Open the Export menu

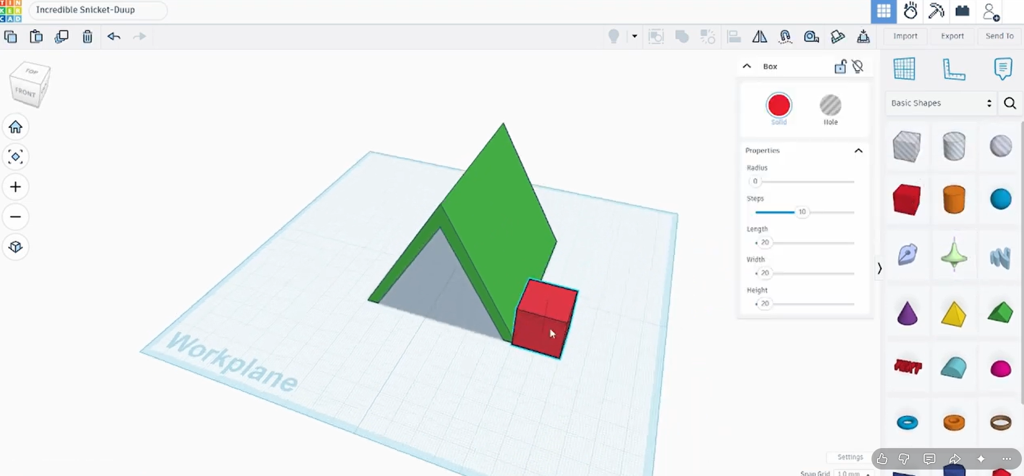[952, 36]
